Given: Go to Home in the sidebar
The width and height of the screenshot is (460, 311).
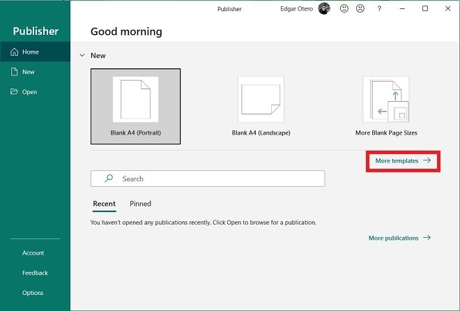Looking at the screenshot, I should tap(36, 52).
